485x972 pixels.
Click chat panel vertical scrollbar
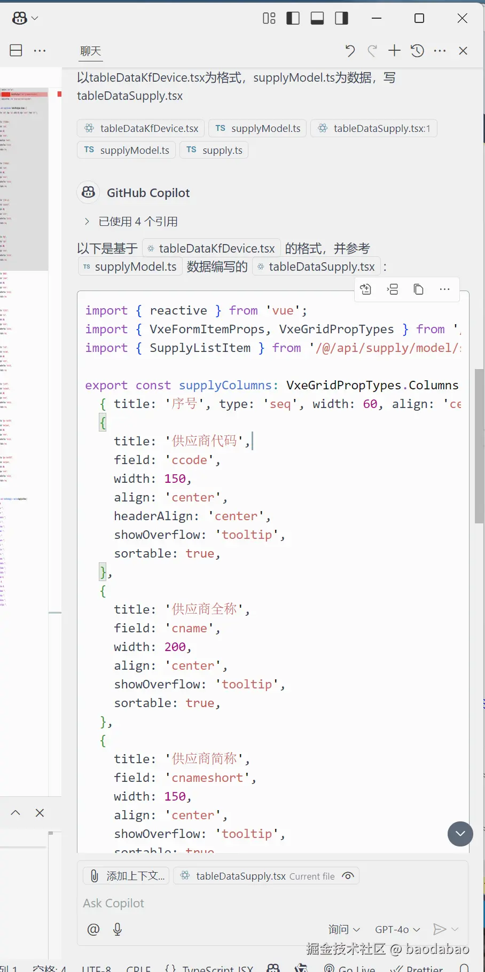coord(479,446)
